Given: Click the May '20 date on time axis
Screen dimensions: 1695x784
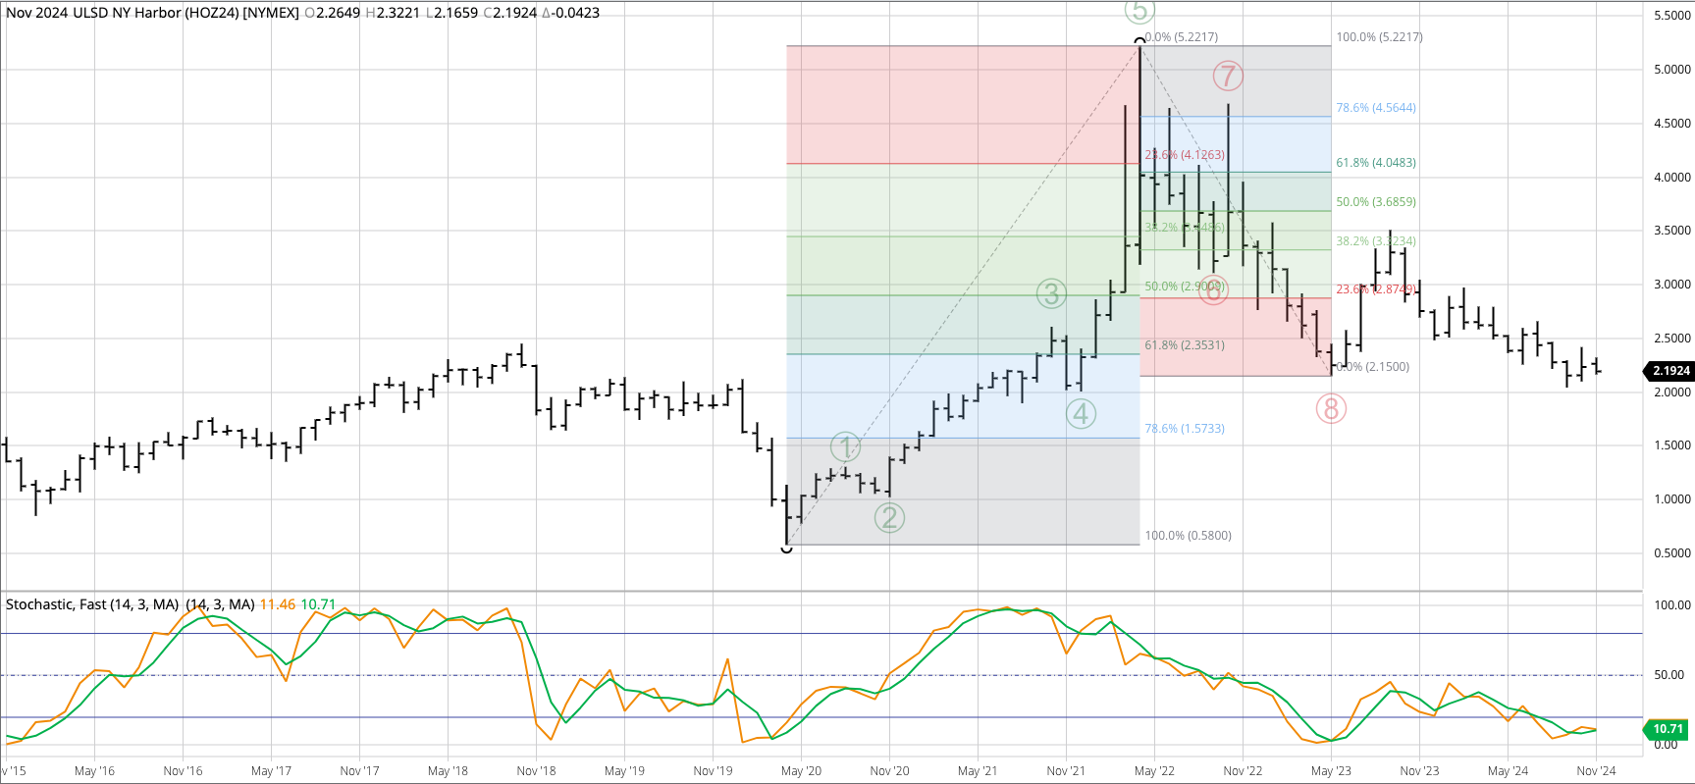Looking at the screenshot, I should (x=801, y=771).
